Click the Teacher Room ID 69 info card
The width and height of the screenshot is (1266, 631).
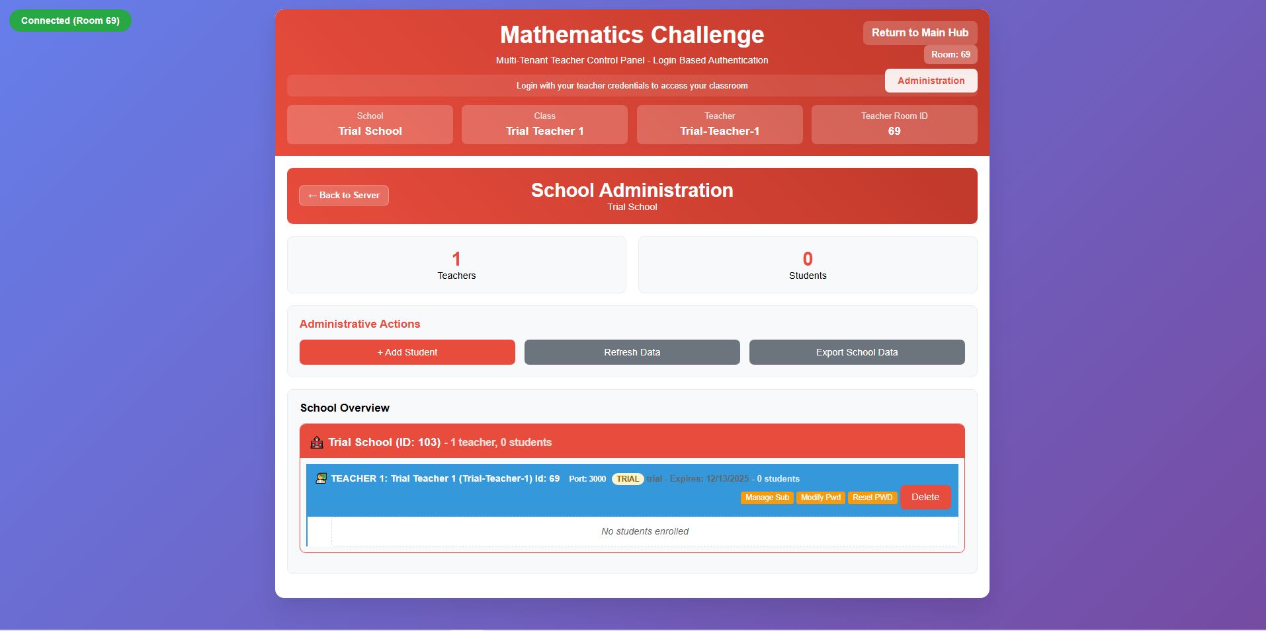894,124
